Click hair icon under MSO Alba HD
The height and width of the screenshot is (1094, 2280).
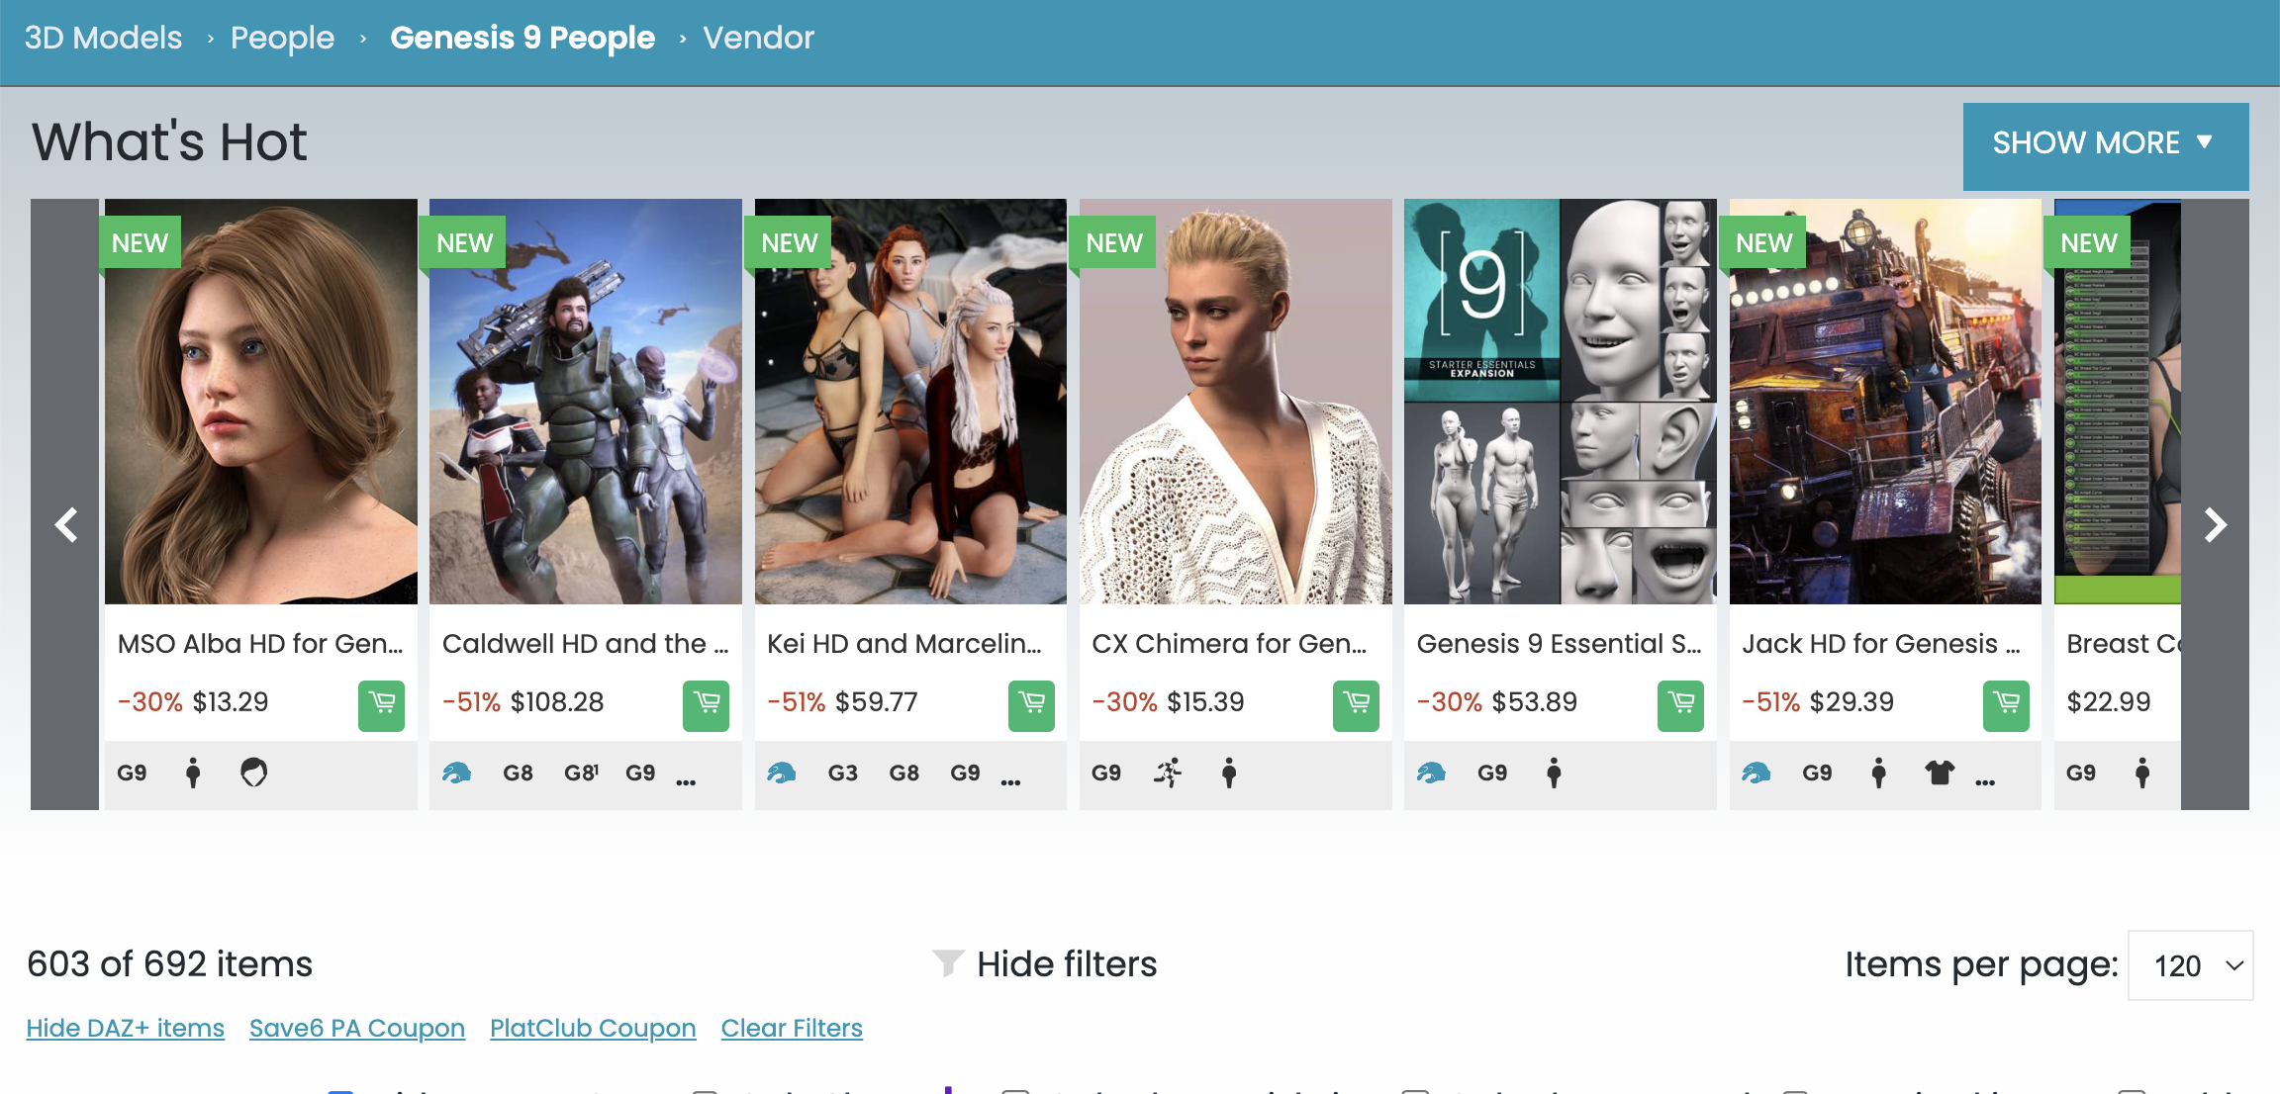pos(254,773)
